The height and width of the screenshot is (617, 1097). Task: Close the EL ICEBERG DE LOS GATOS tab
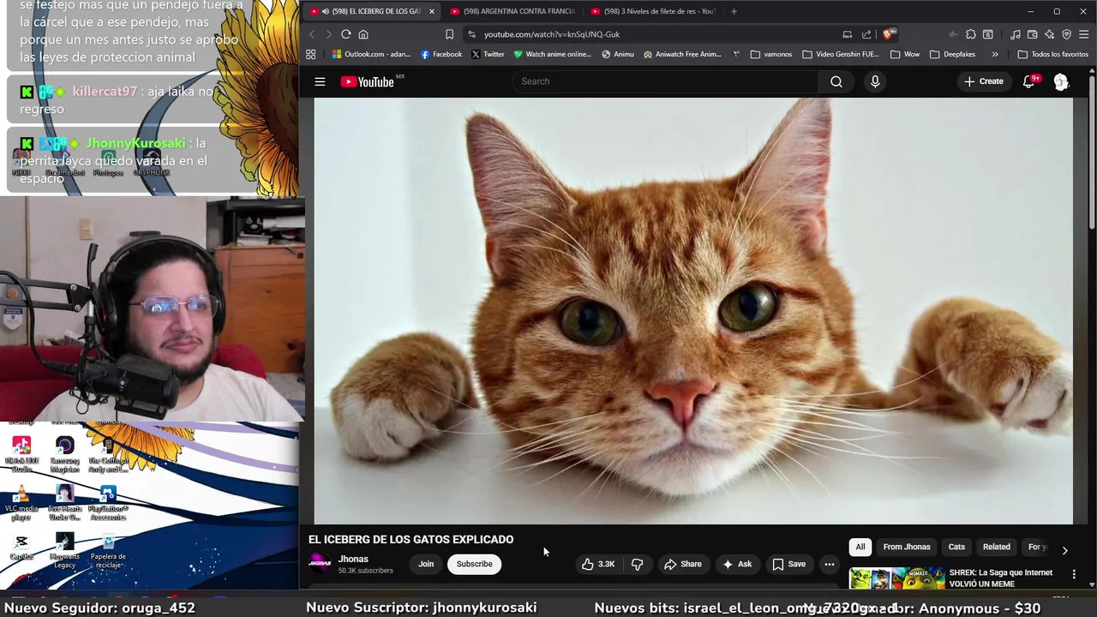(x=431, y=11)
